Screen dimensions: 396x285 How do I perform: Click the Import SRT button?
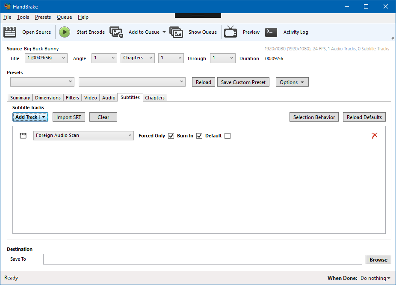[69, 117]
